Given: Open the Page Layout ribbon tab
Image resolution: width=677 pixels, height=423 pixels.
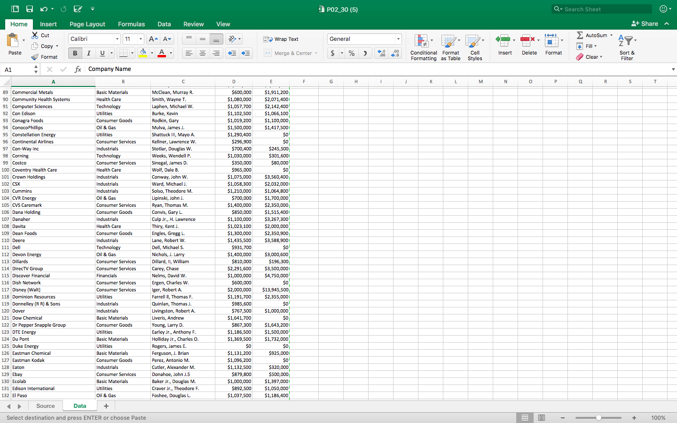Looking at the screenshot, I should coord(87,24).
